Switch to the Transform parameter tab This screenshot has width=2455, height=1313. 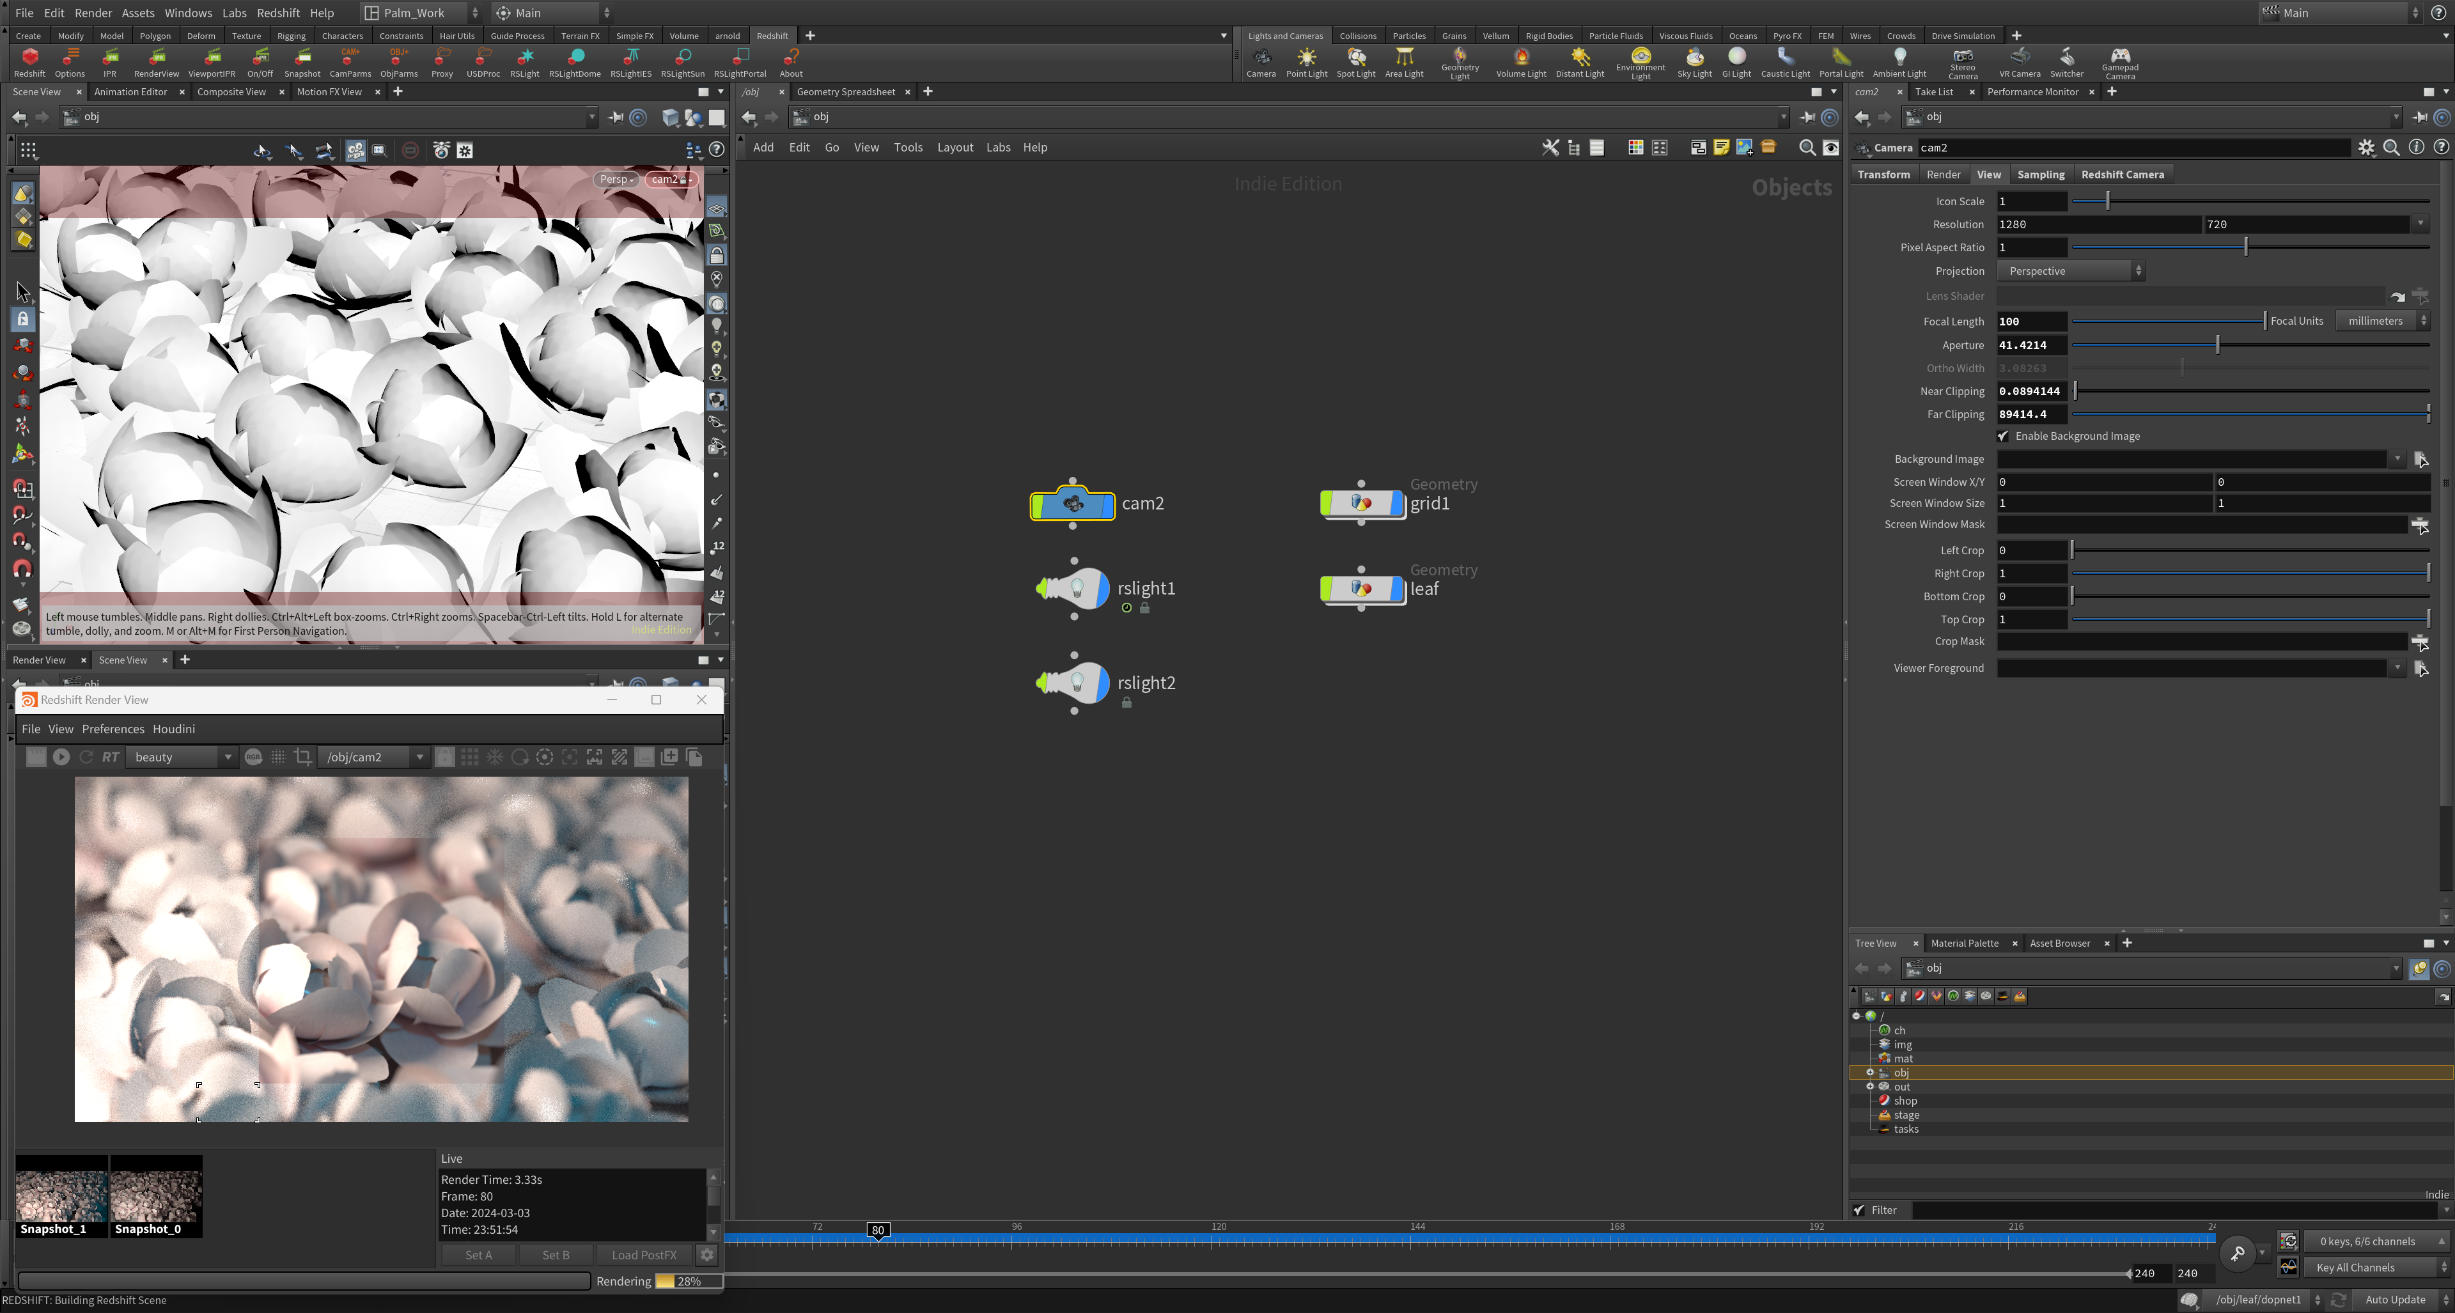coord(1883,175)
